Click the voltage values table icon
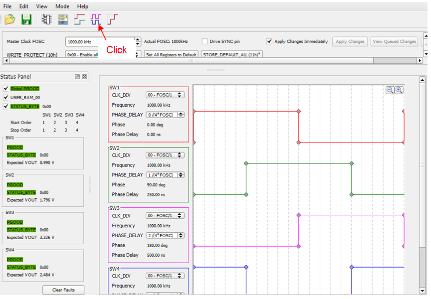The image size is (431, 299). tap(63, 20)
